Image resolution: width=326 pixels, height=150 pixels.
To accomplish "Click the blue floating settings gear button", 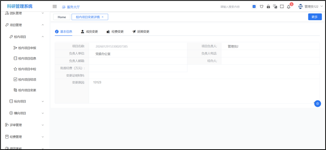I will pos(317,103).
